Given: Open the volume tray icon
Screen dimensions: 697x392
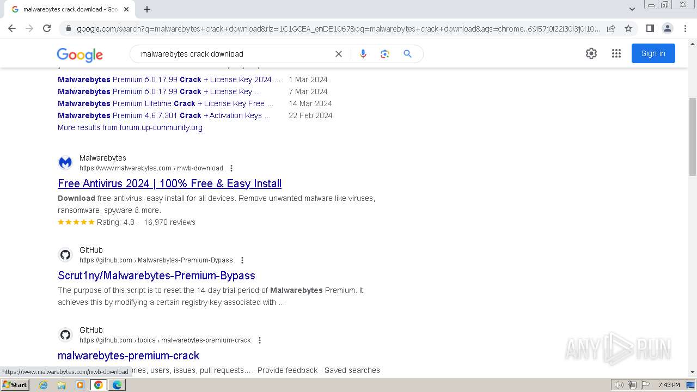Looking at the screenshot, I should click(619, 385).
